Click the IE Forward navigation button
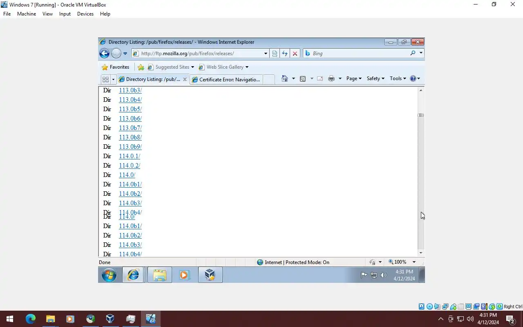Viewport: 523px width, 327px height. point(116,54)
